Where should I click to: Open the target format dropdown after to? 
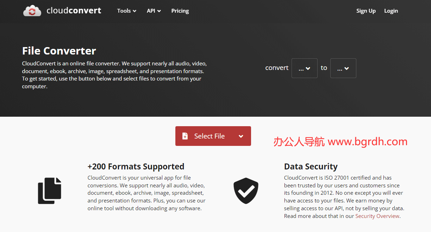(343, 68)
